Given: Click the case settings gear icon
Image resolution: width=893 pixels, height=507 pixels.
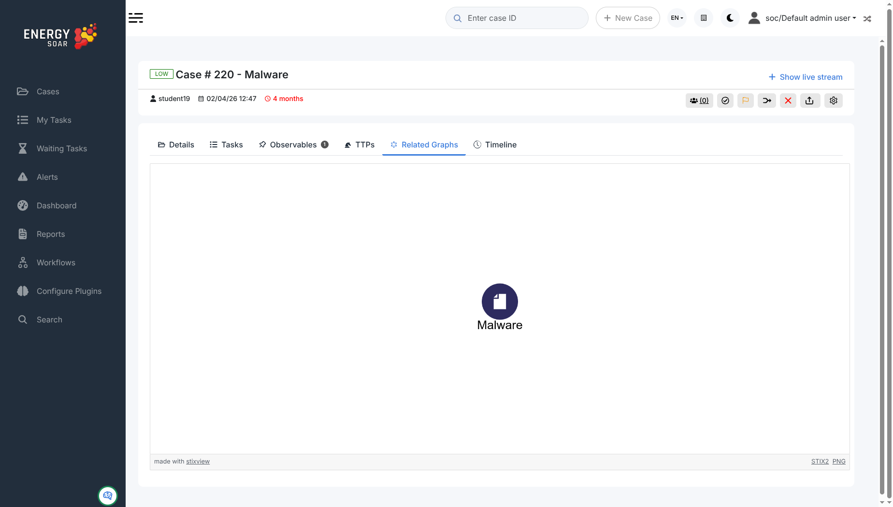Looking at the screenshot, I should 834,101.
